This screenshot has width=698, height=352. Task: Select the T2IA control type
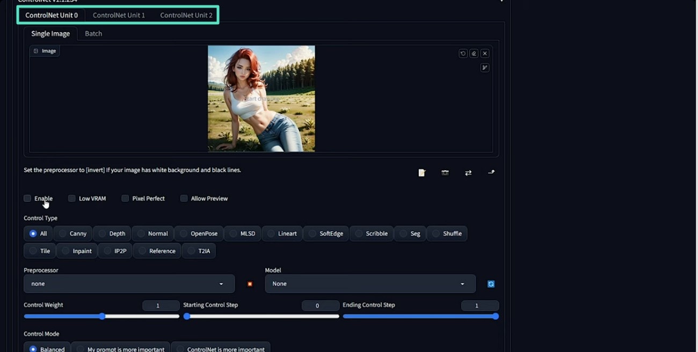pyautogui.click(x=199, y=251)
